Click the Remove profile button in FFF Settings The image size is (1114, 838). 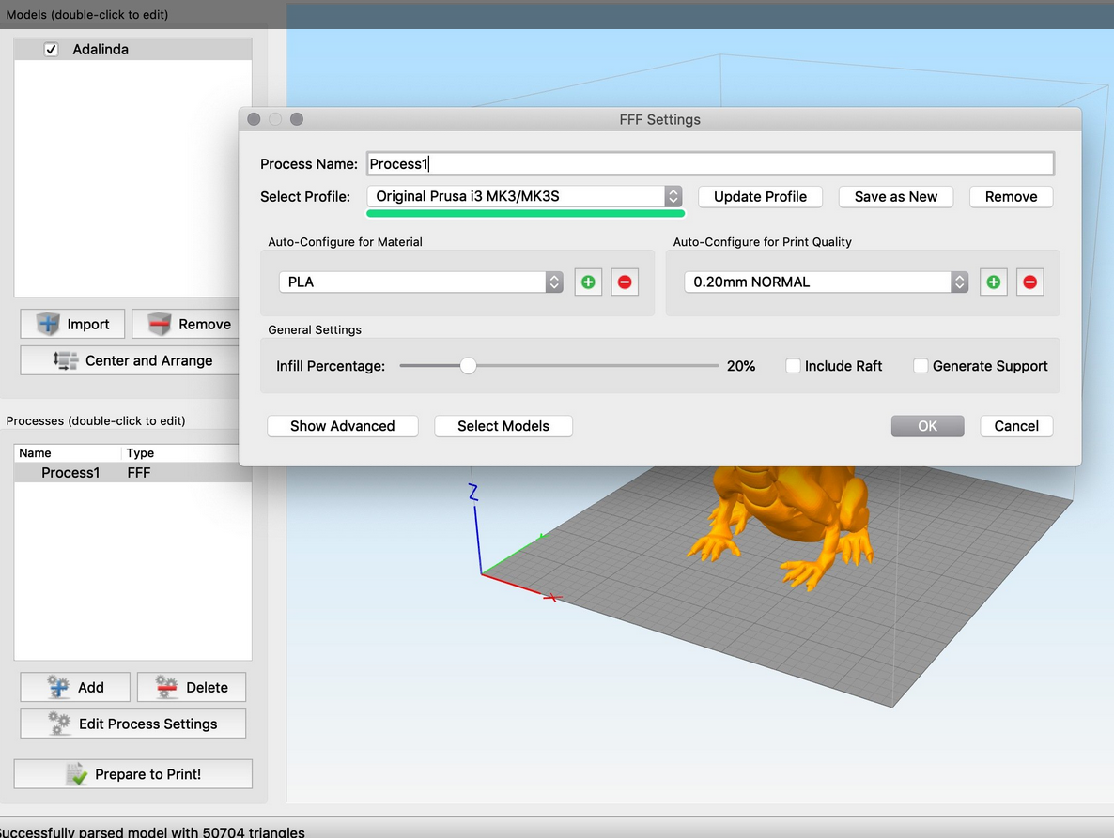(1011, 196)
